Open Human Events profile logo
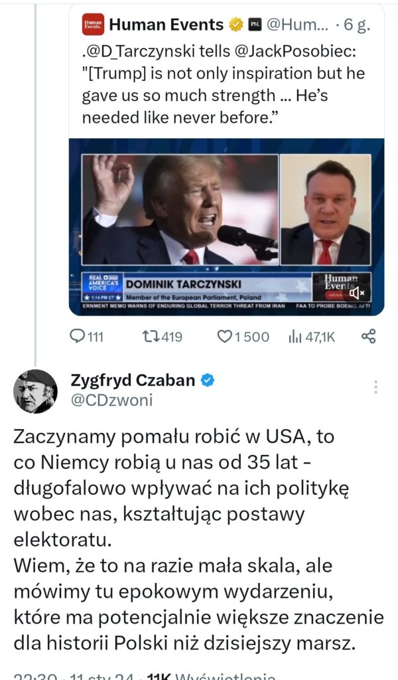 (x=94, y=26)
